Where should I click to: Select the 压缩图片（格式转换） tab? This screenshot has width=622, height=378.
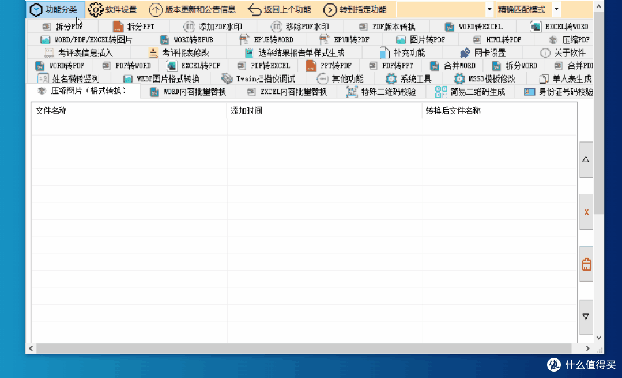(83, 91)
